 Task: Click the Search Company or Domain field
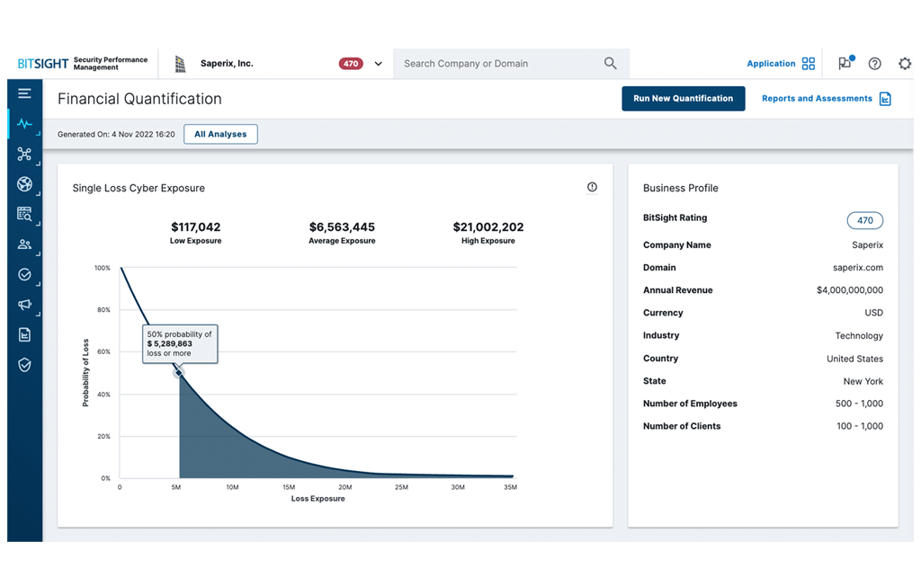pyautogui.click(x=499, y=64)
